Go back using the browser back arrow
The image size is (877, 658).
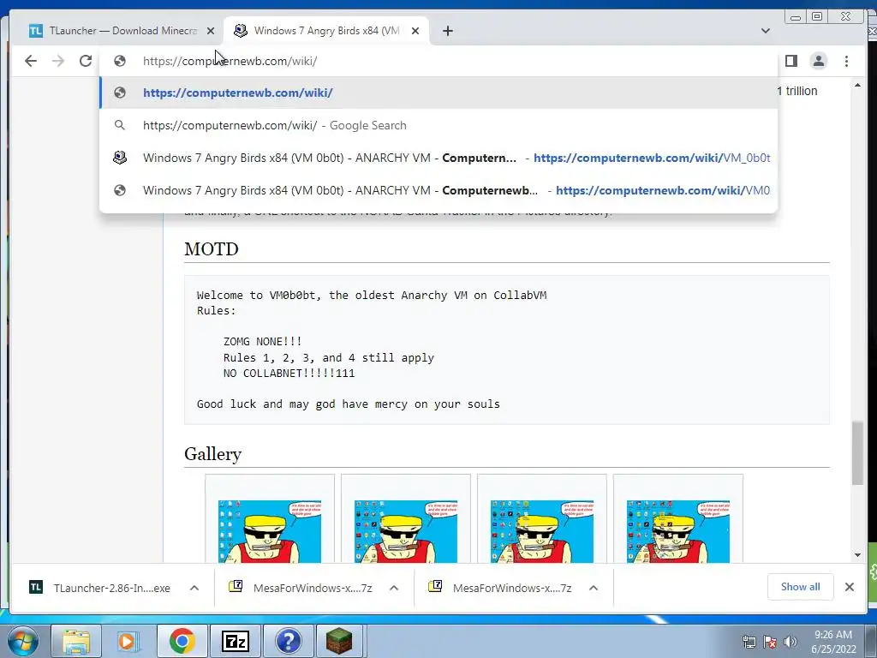[x=31, y=61]
